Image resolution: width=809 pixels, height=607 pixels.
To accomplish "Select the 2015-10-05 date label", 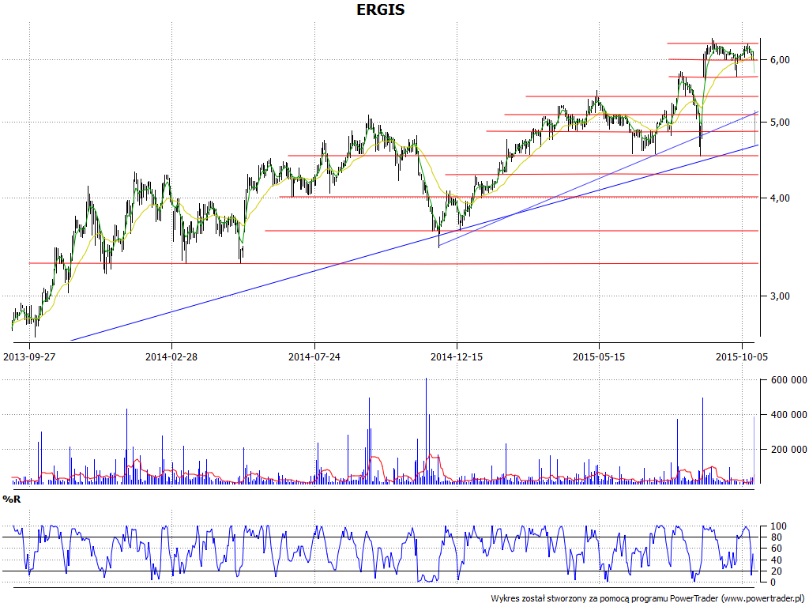I will (741, 356).
